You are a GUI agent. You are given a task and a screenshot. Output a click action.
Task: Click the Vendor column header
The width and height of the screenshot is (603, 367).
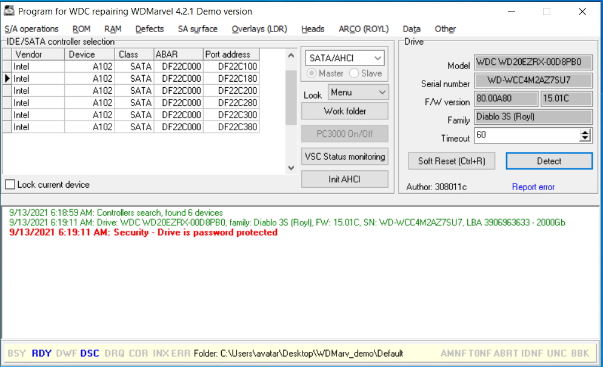38,54
